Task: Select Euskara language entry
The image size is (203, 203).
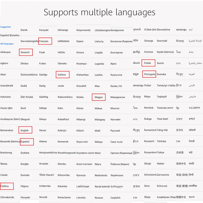Action: pos(25,153)
